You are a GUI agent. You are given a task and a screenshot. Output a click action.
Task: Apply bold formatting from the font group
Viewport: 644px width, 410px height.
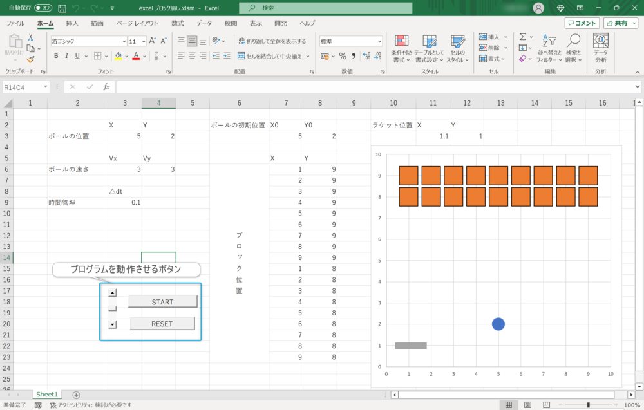pyautogui.click(x=56, y=55)
